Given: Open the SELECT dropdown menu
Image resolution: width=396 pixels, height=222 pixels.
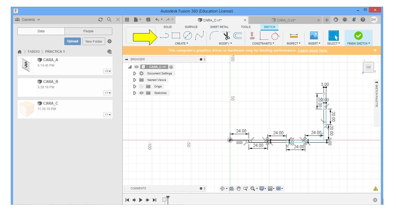Looking at the screenshot, I should click(x=334, y=43).
